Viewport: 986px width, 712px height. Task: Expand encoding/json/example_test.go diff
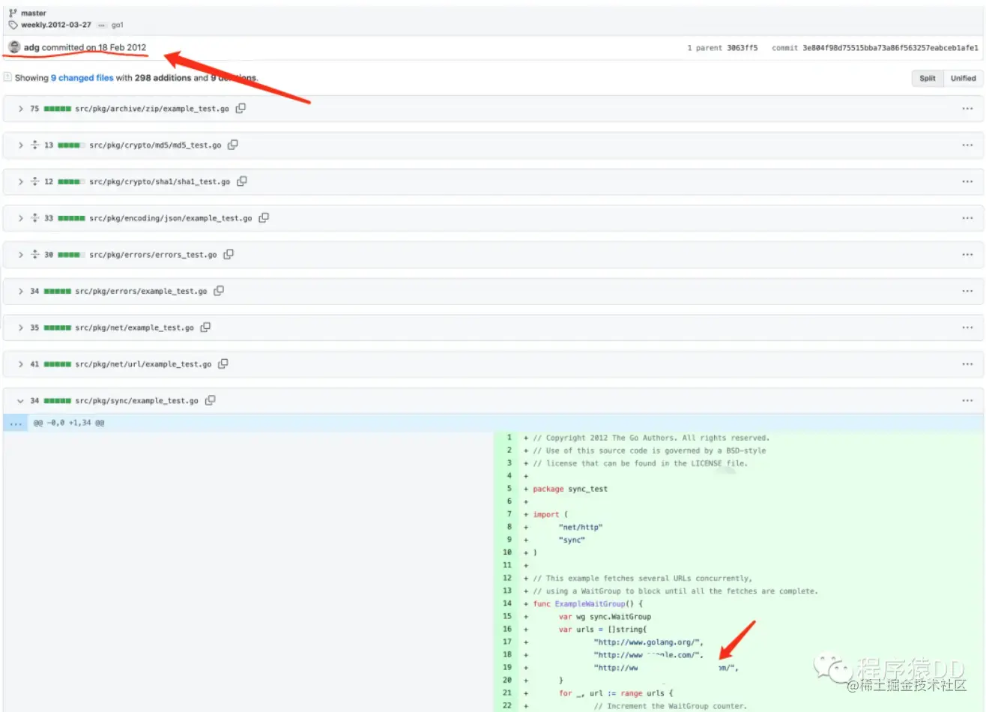(20, 218)
